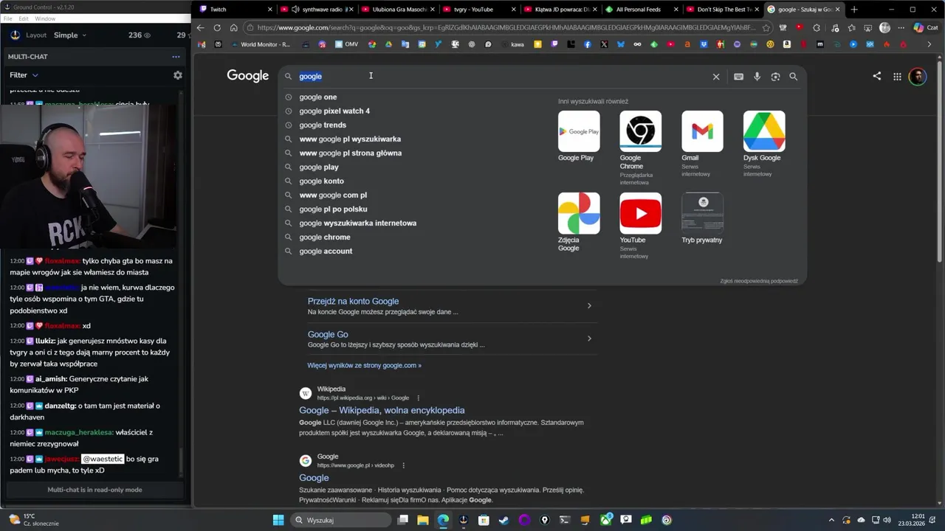Open the Google account avatar

click(918, 76)
